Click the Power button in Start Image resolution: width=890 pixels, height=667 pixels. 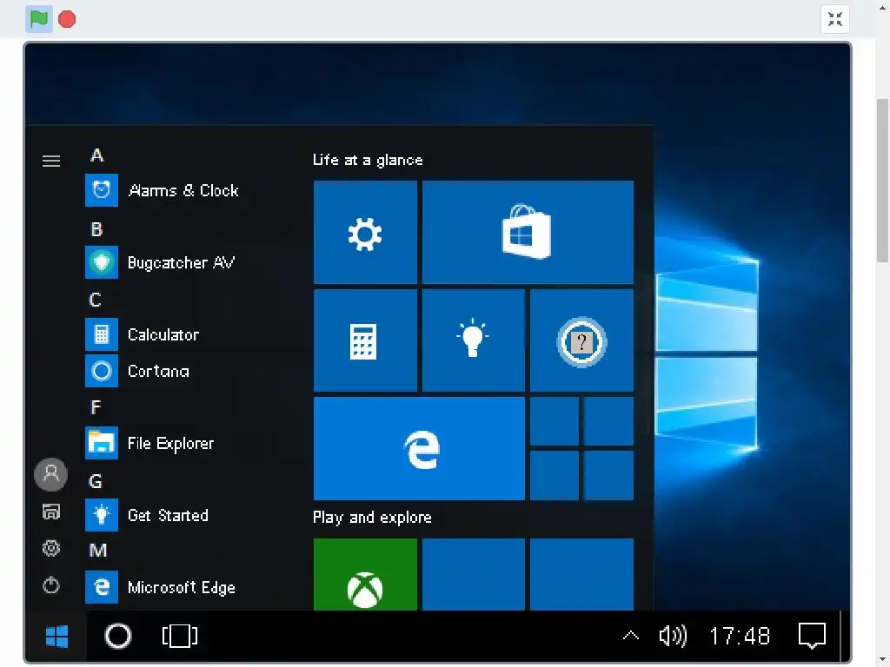(51, 584)
